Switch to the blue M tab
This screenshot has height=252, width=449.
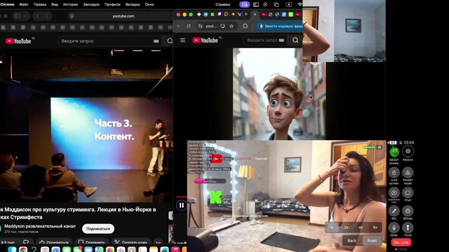click(x=206, y=14)
